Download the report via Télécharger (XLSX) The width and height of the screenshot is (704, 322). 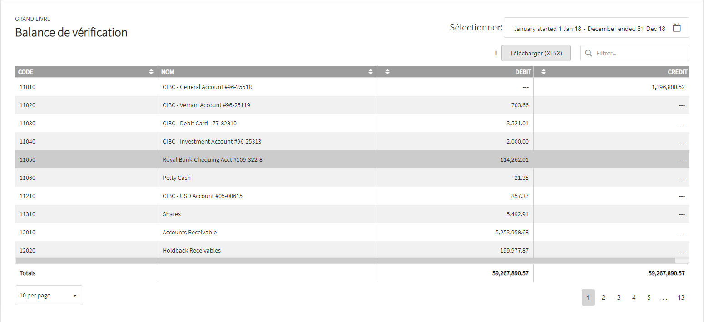click(536, 53)
